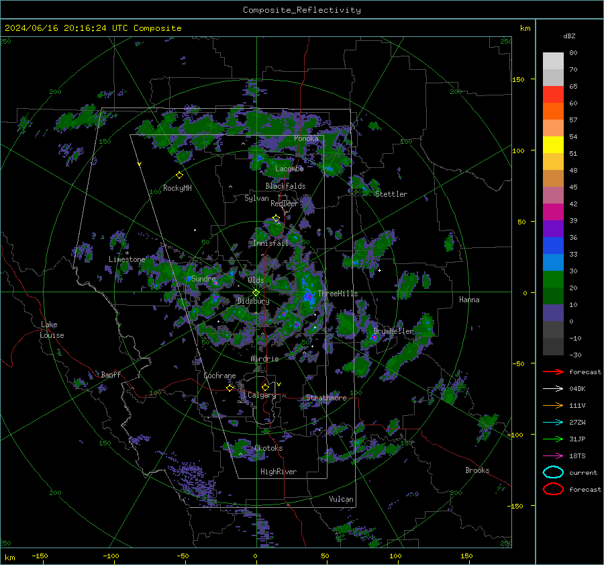This screenshot has height=565, width=604.
Task: Select the red 65 dBZ color swatch
Action: (553, 95)
